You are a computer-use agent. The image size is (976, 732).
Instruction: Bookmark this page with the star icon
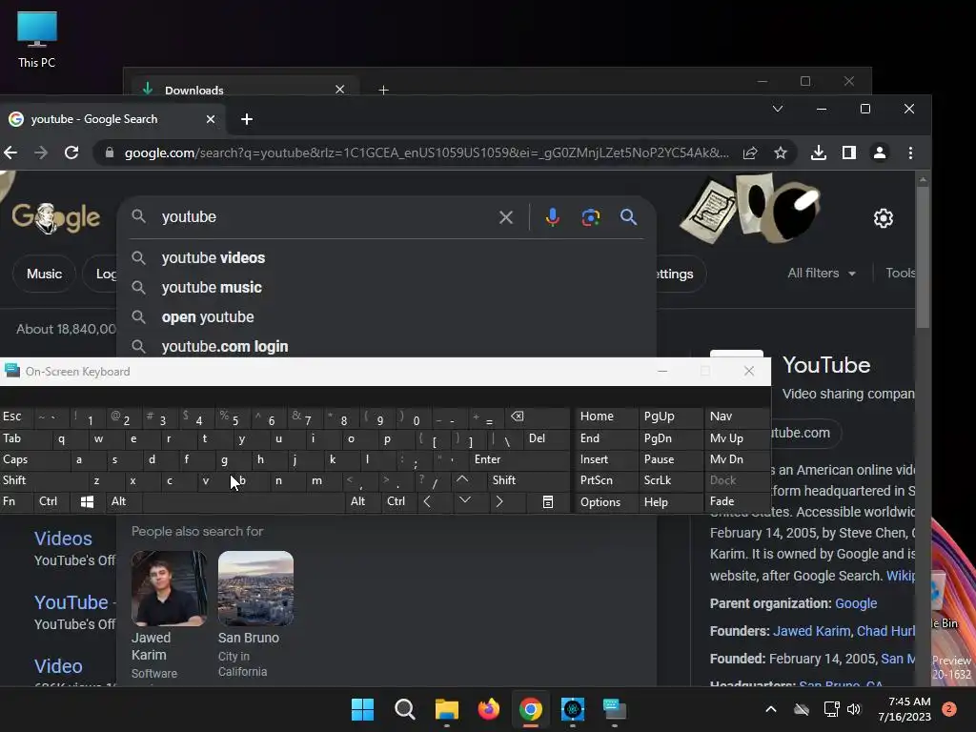[x=781, y=152]
